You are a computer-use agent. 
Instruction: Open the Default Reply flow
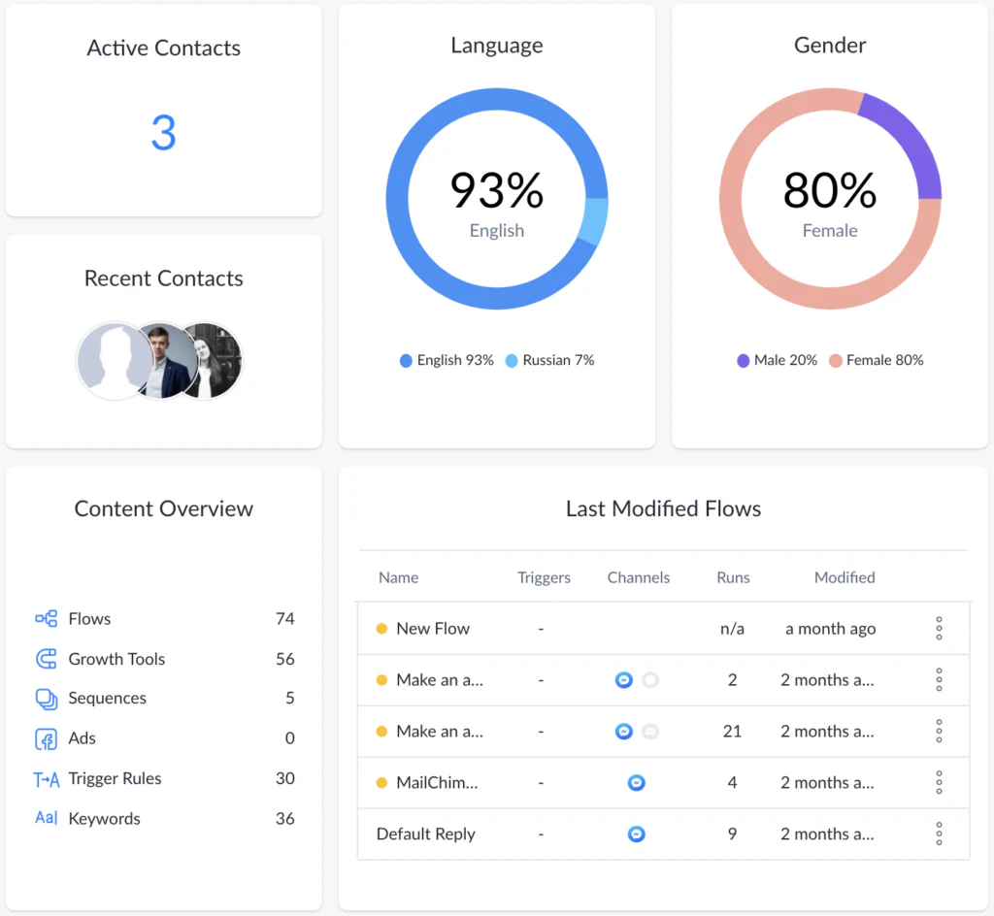tap(425, 834)
